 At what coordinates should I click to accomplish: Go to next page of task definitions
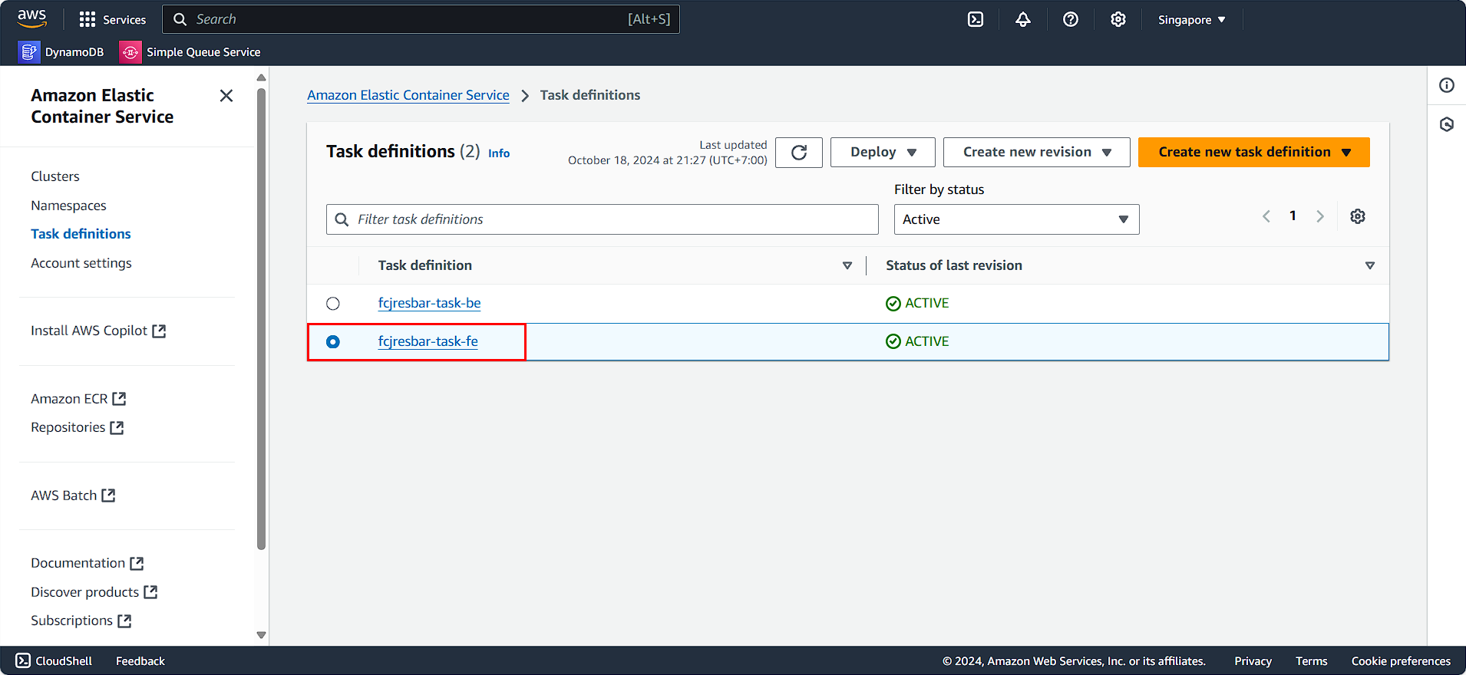coord(1320,216)
